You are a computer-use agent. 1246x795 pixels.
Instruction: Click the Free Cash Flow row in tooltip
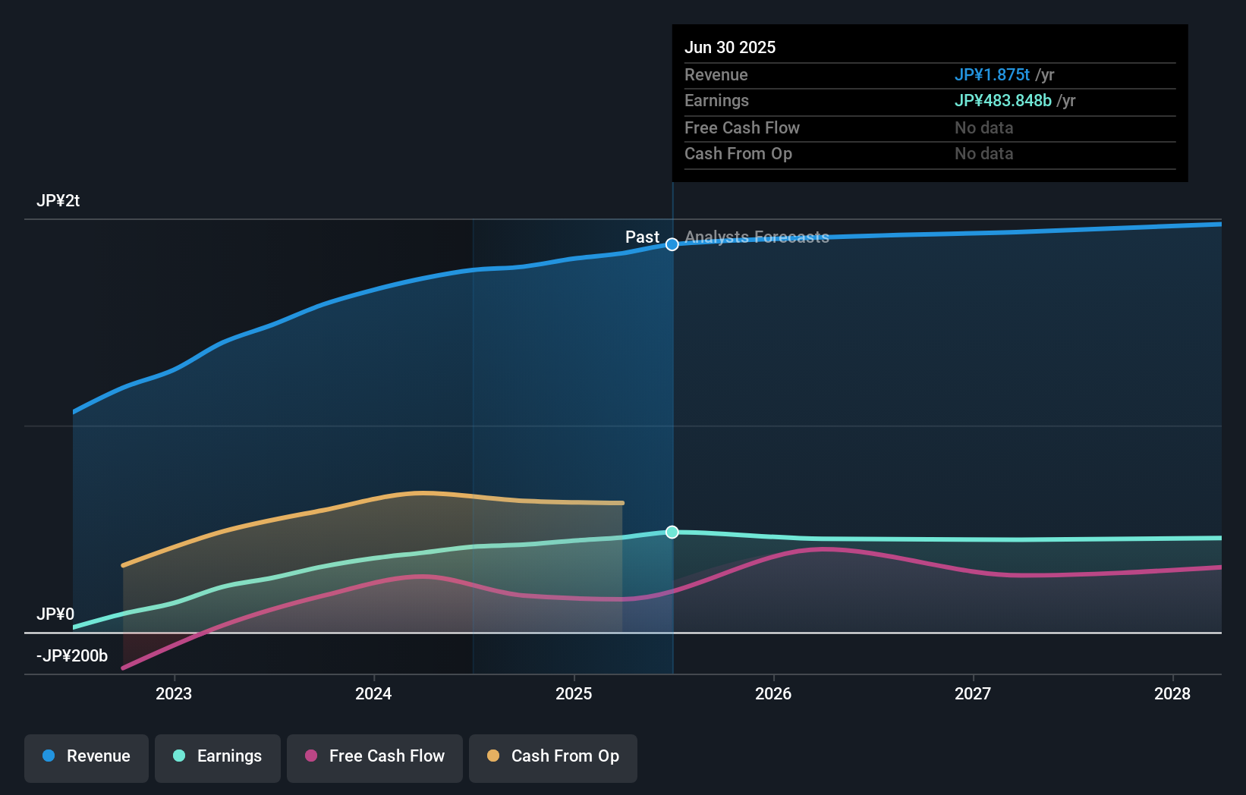pos(742,128)
